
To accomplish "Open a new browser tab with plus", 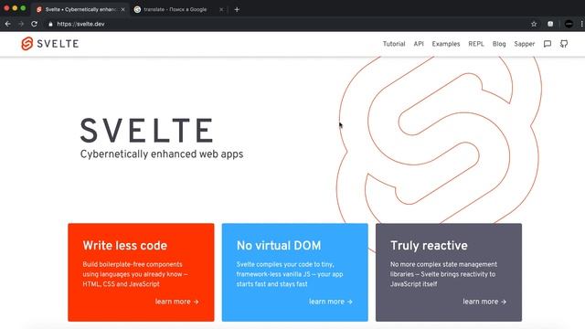I will click(x=237, y=10).
